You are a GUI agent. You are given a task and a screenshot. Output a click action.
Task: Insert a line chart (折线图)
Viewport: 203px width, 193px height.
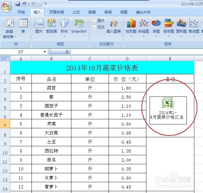tap(144, 26)
